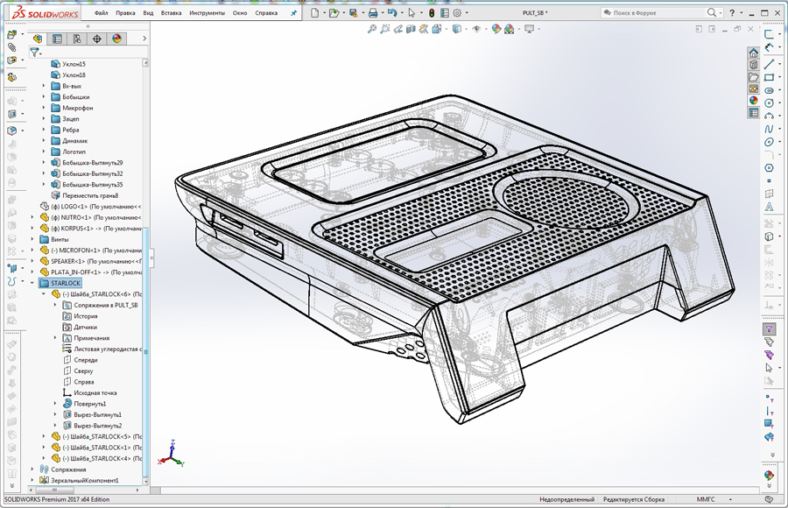Click the FeatureManager filter funnel icon

(x=33, y=52)
